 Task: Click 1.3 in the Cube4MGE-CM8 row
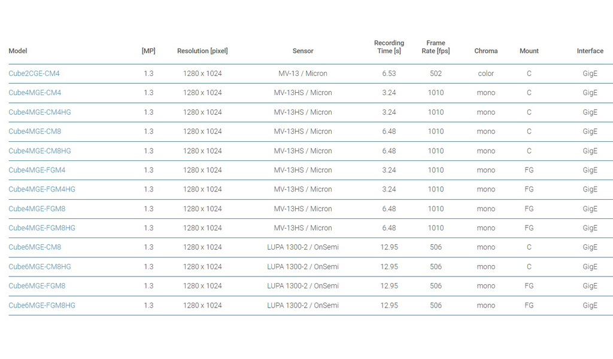pyautogui.click(x=148, y=131)
